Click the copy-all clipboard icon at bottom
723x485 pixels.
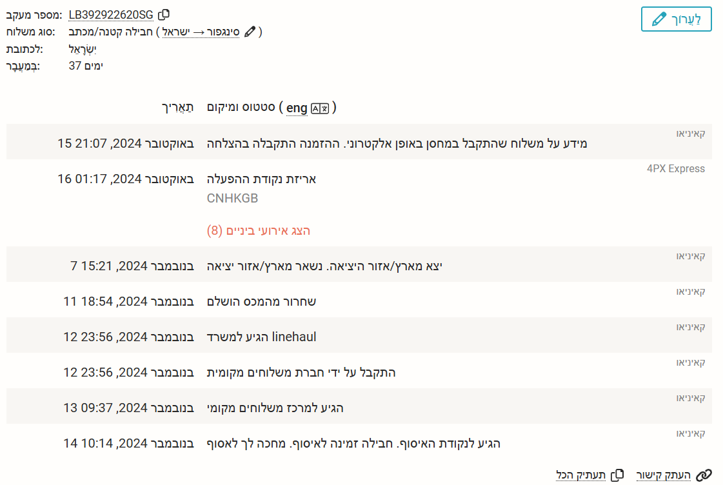pos(617,475)
